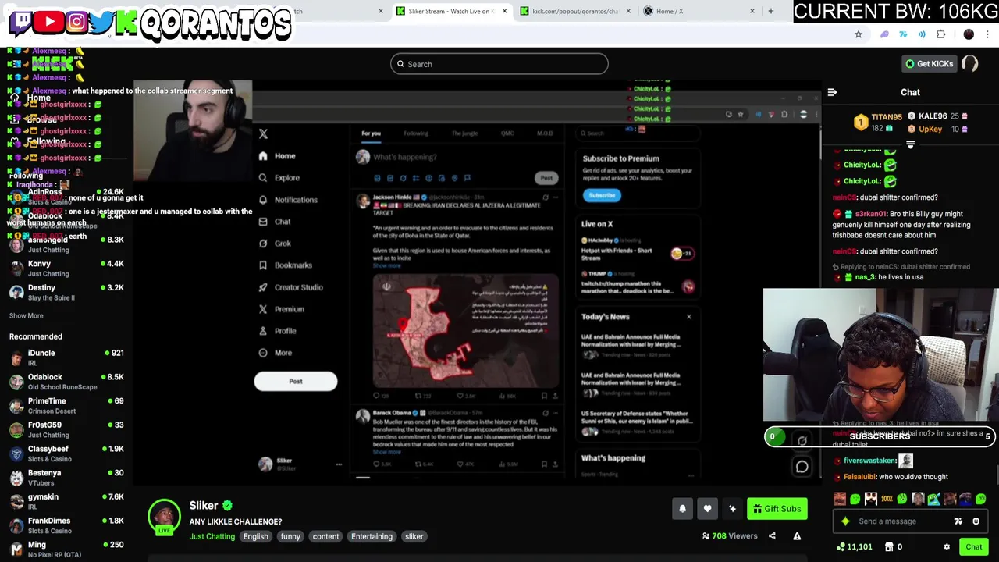Open Konvy channel in Following list
The image size is (999, 562).
(x=66, y=269)
